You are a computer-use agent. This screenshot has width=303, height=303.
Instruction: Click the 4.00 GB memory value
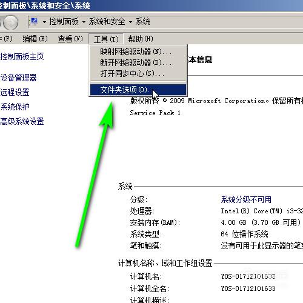(x=261, y=222)
